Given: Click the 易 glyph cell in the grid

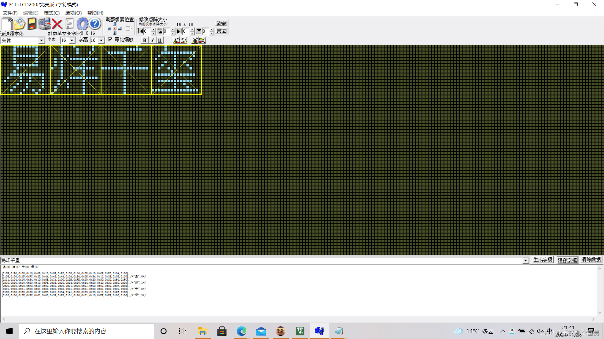Looking at the screenshot, I should 25,70.
